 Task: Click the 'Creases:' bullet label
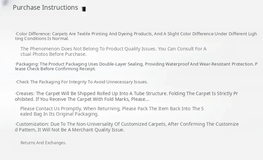click(x=25, y=93)
